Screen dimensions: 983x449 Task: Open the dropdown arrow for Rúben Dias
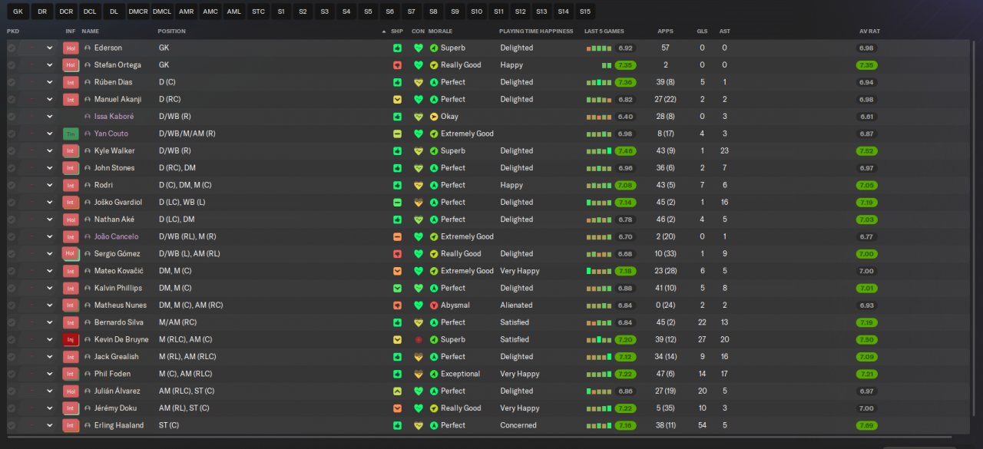point(50,82)
